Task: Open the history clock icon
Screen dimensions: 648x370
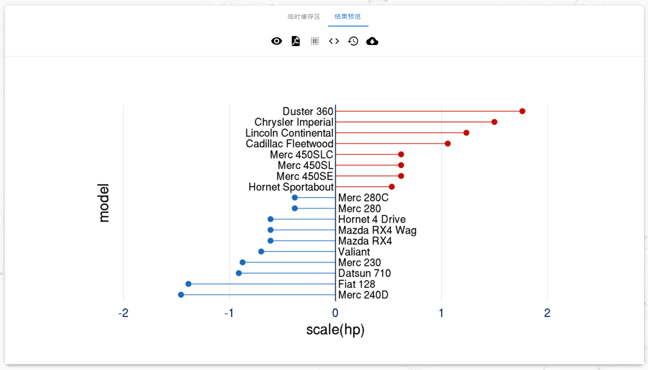Action: (x=353, y=41)
